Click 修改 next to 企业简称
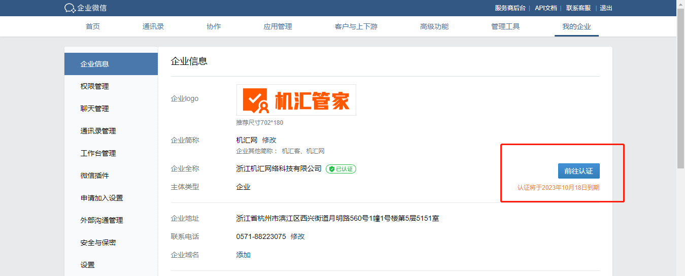Image resolution: width=685 pixels, height=276 pixels. pyautogui.click(x=269, y=140)
